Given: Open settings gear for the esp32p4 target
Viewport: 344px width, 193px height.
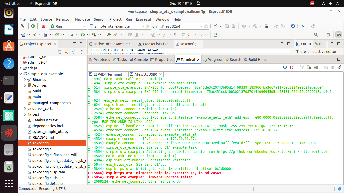Looking at the screenshot, I should 206,26.
